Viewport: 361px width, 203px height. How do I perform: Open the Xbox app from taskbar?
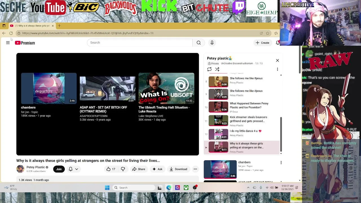(186, 188)
